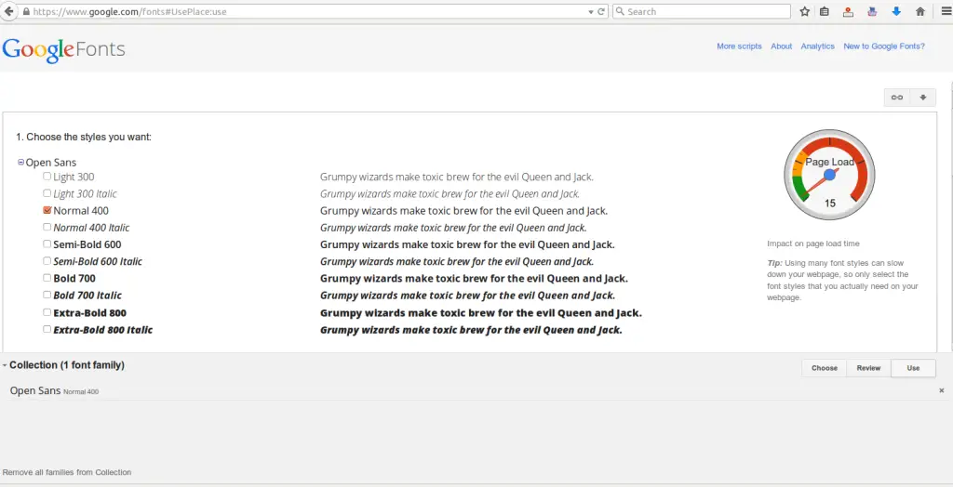The width and height of the screenshot is (953, 487).
Task: Remove Open Sans with the x icon
Action: pos(942,391)
